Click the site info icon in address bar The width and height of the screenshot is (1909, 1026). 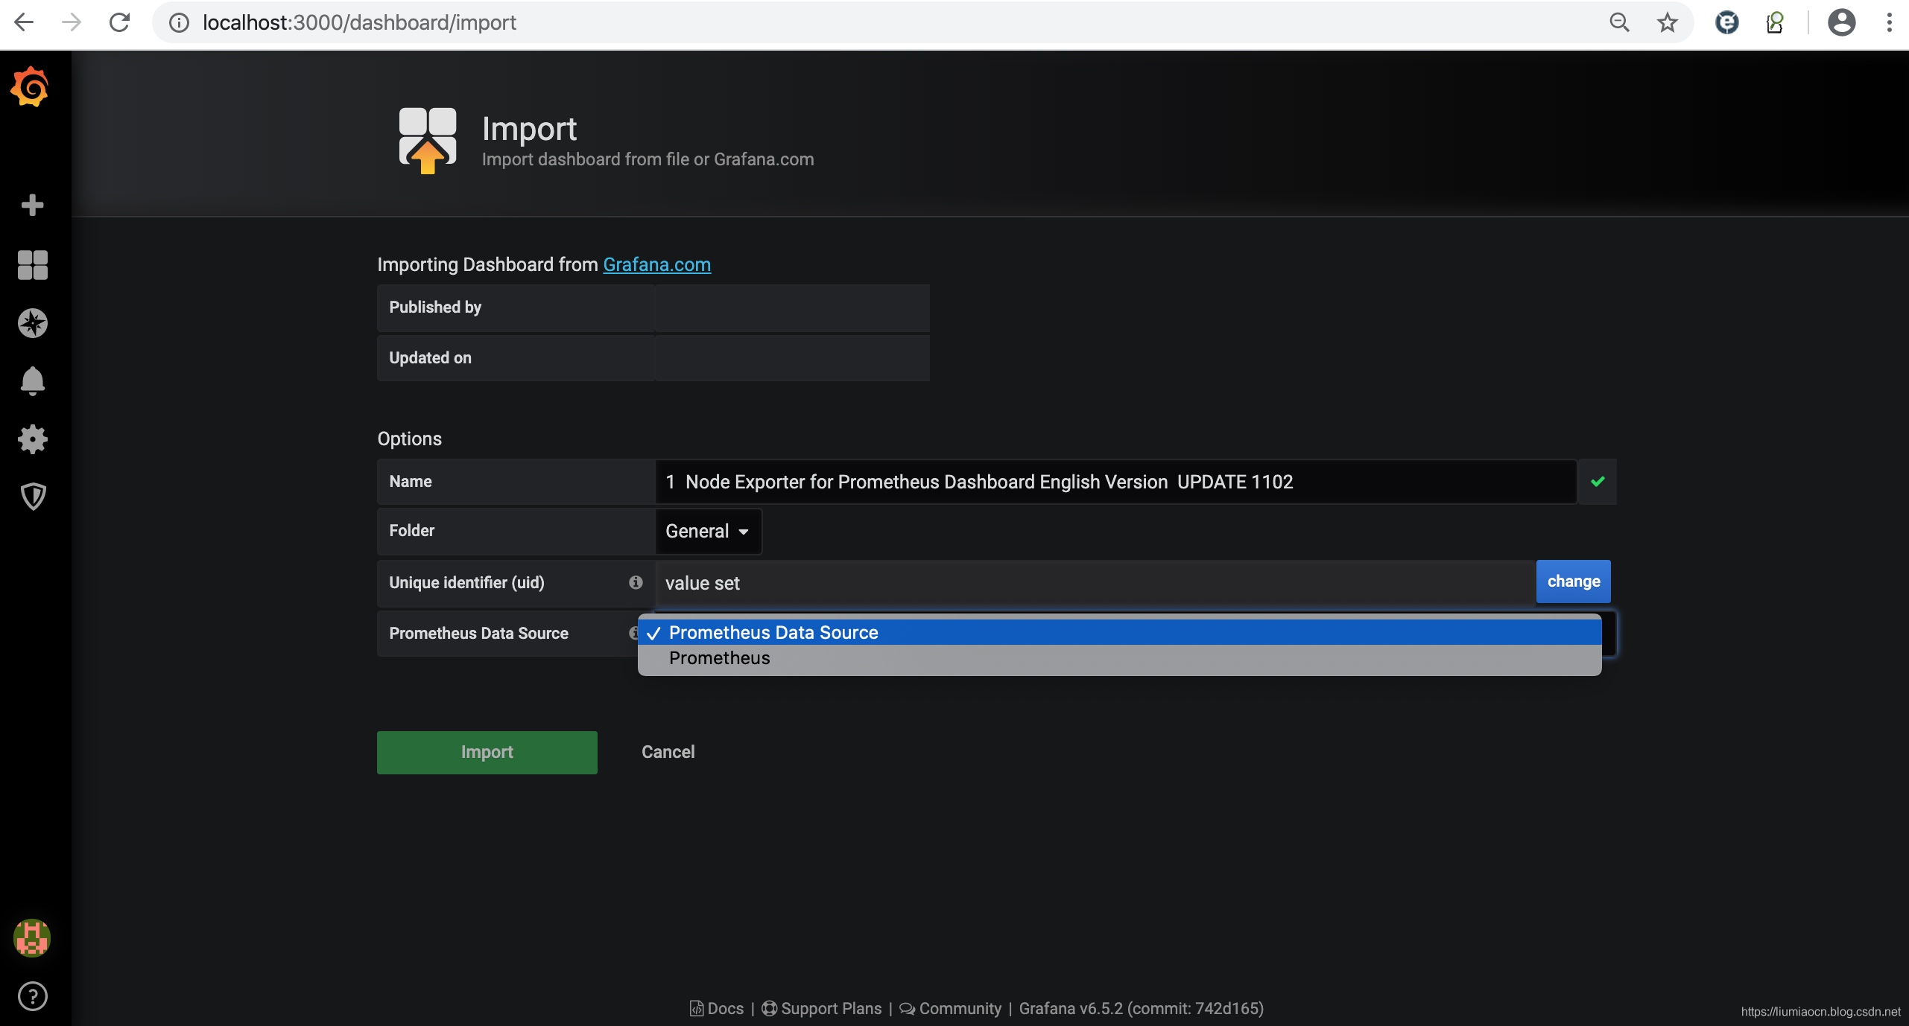179,22
